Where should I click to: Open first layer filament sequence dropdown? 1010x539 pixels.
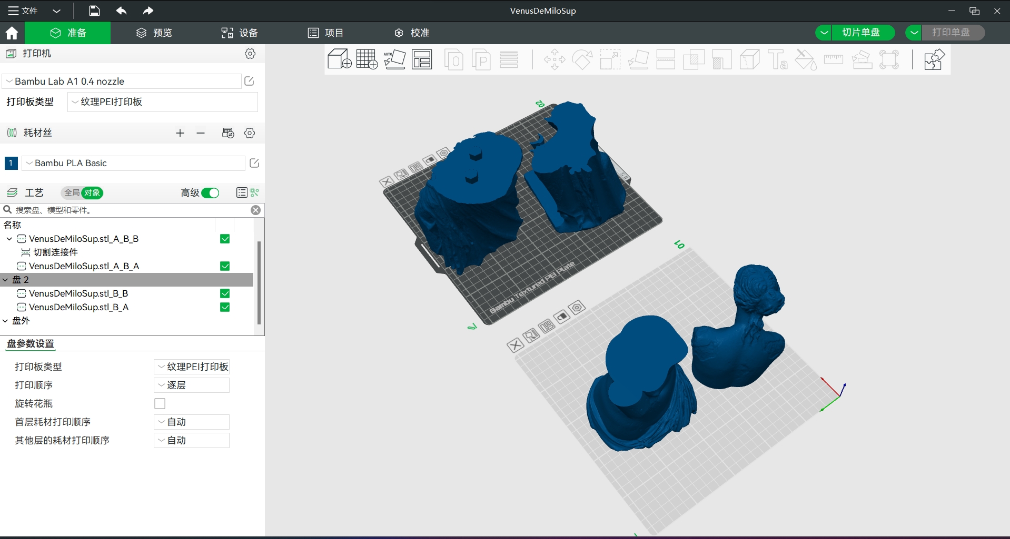click(x=192, y=422)
